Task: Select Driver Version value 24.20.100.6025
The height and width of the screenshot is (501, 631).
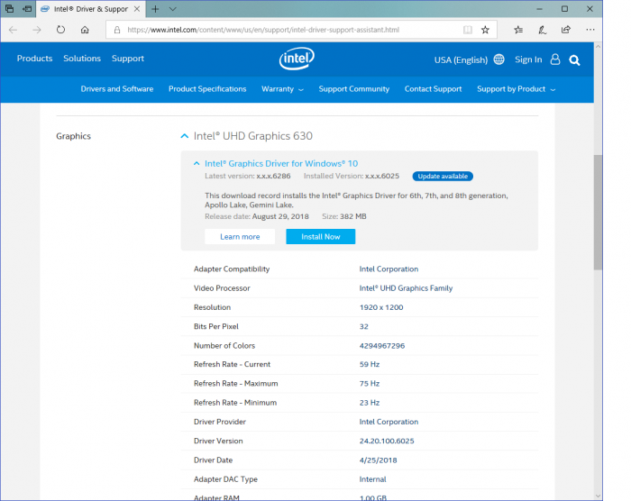Action: click(387, 441)
